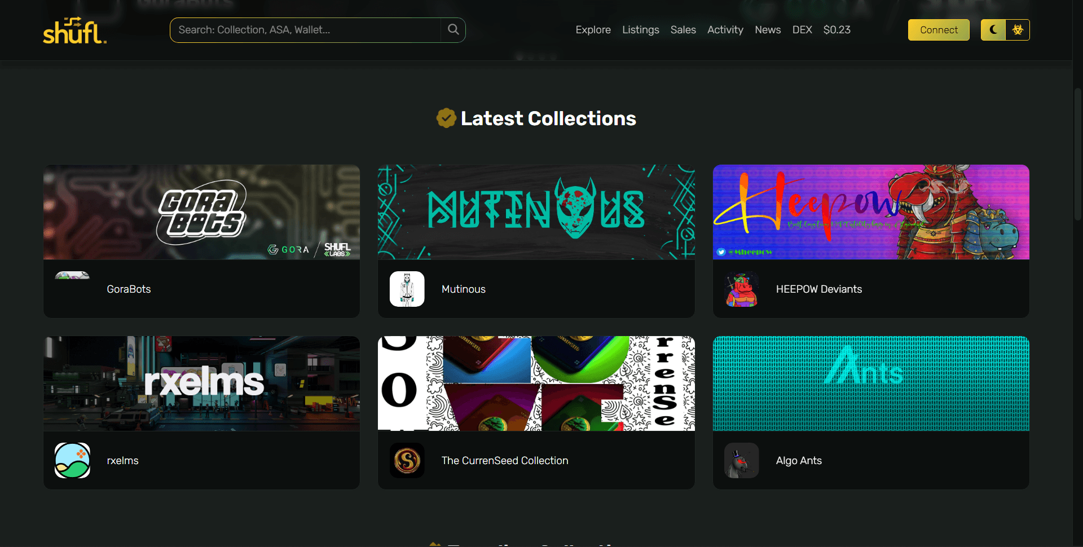Open the HEEPOW Deviants collection name
This screenshot has height=547, width=1083.
tap(818, 289)
